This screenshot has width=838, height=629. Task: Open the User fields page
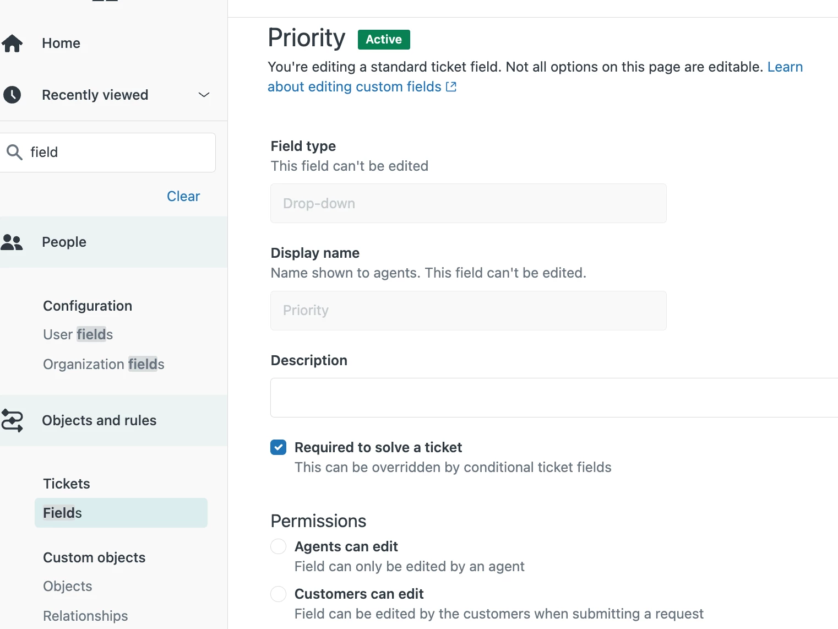pyautogui.click(x=78, y=334)
